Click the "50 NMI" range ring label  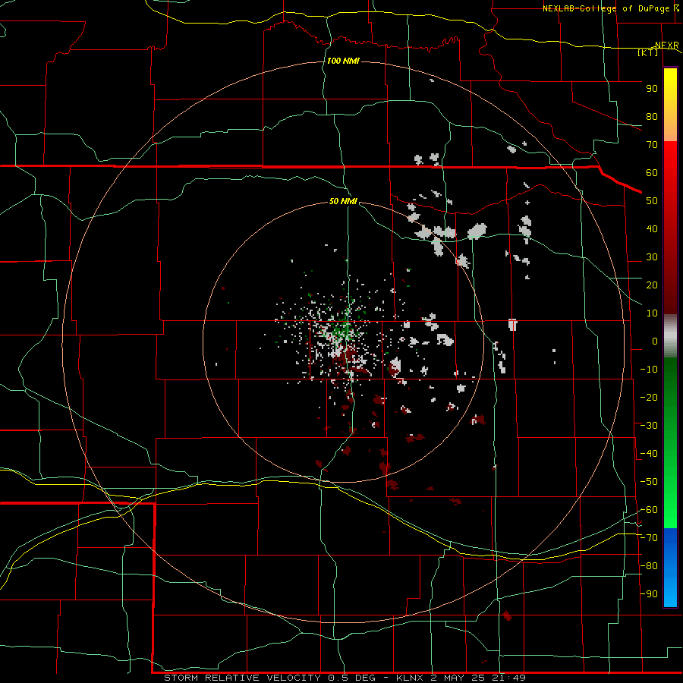coord(343,201)
